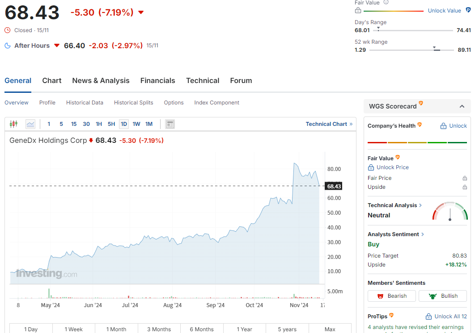Click the moon icon beside After Hours
This screenshot has width=475, height=333.
8,46
